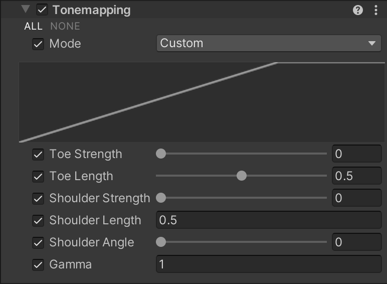Toggle the Toe Strength override checkbox
387x284 pixels.
[x=38, y=154]
